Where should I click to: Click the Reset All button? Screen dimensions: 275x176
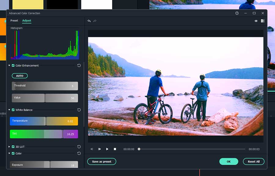pos(254,161)
